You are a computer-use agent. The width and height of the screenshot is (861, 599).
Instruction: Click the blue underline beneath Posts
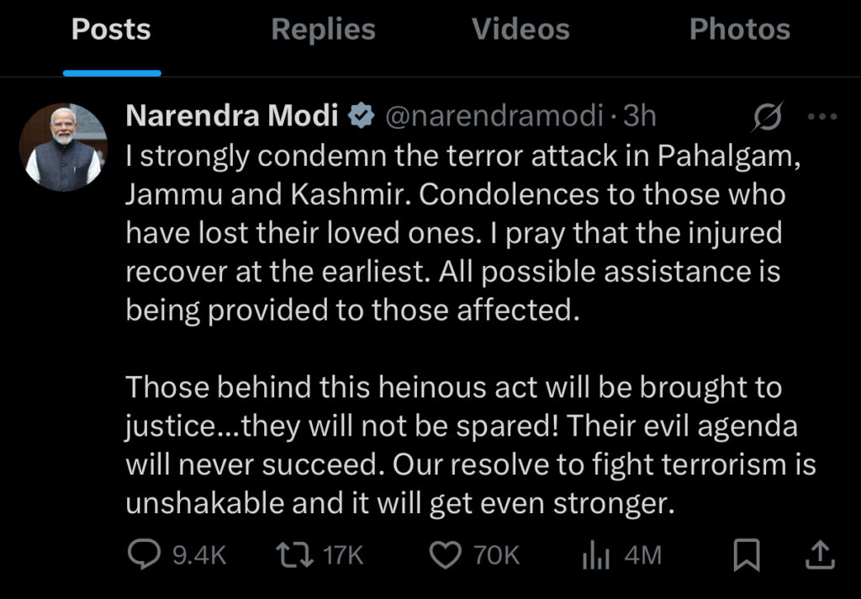(x=111, y=73)
